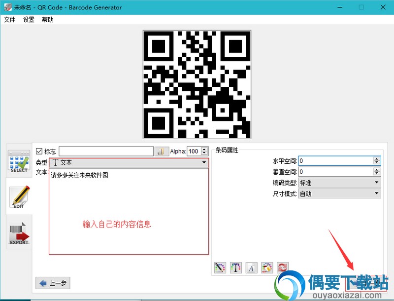
Task: Open the 设置 menu
Action: tap(29, 20)
